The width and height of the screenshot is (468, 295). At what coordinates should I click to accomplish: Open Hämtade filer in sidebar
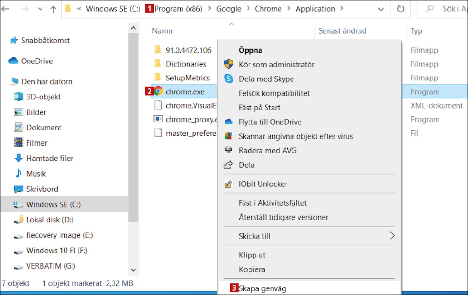pyautogui.click(x=44, y=158)
